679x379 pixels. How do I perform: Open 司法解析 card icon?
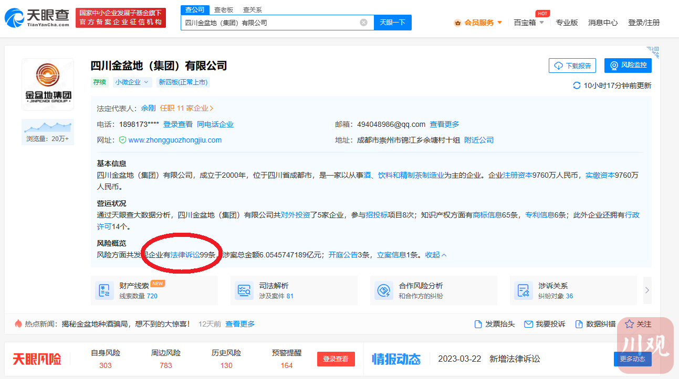[244, 290]
